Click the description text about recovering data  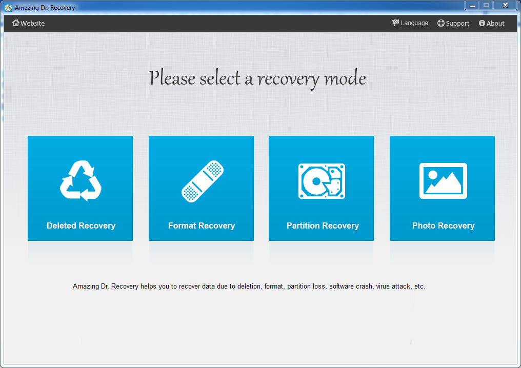click(249, 287)
